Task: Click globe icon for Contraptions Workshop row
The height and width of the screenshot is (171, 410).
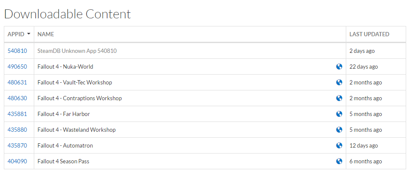Action: click(339, 98)
